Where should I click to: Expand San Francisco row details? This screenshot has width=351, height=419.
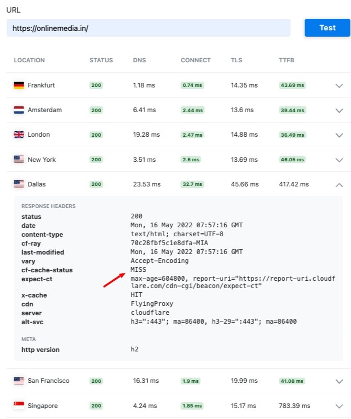tap(339, 381)
